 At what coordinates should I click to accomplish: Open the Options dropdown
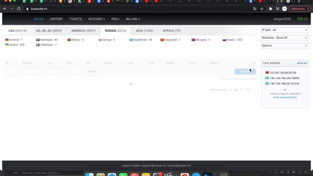click(285, 45)
